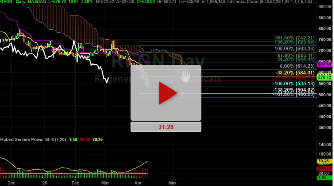Image resolution: width=334 pixels, height=186 pixels.
Task: Click the yellow 70.25 indicator tag
Action: 325,161
